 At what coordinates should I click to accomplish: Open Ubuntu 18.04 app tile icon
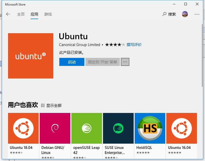[x=23, y=128]
